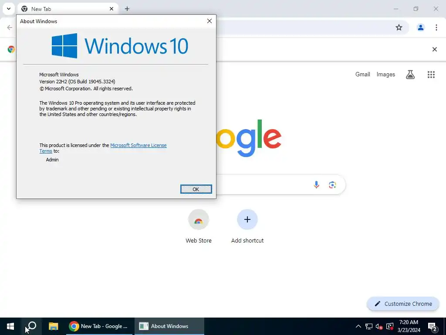This screenshot has height=335, width=446.
Task: Click the Chrome logo in the infobar
Action: pyautogui.click(x=11, y=49)
